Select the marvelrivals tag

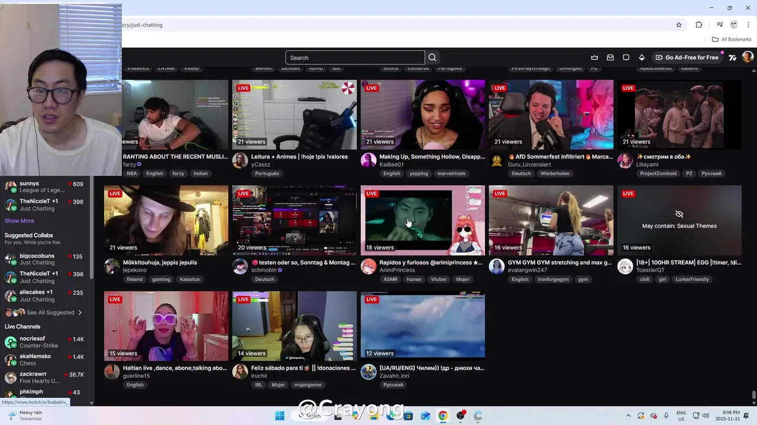(x=452, y=174)
